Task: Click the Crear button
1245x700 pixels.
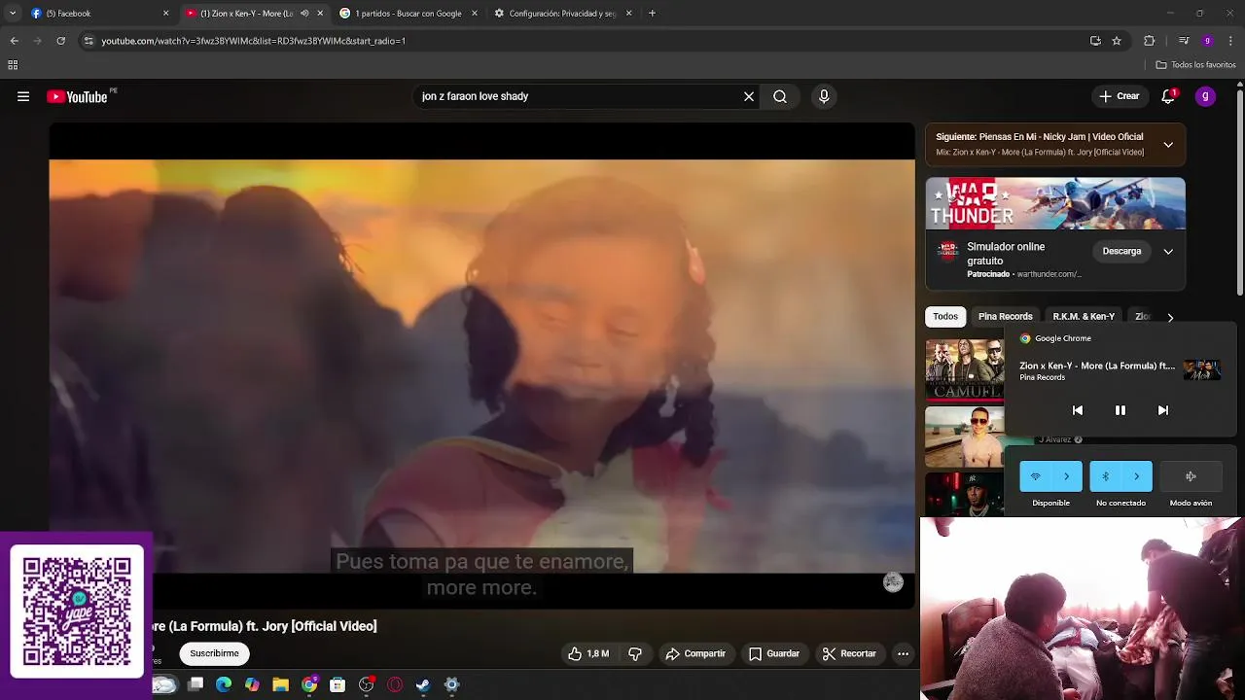Action: click(1119, 96)
